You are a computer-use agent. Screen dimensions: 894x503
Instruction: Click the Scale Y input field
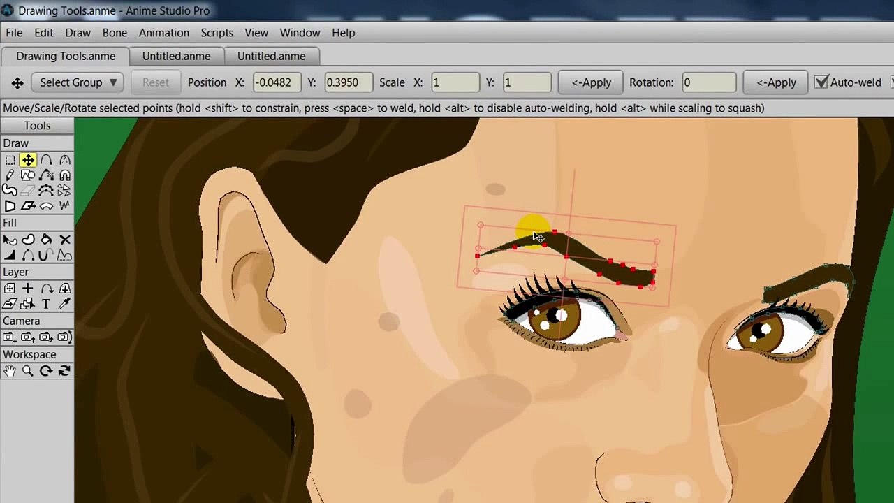(x=527, y=82)
